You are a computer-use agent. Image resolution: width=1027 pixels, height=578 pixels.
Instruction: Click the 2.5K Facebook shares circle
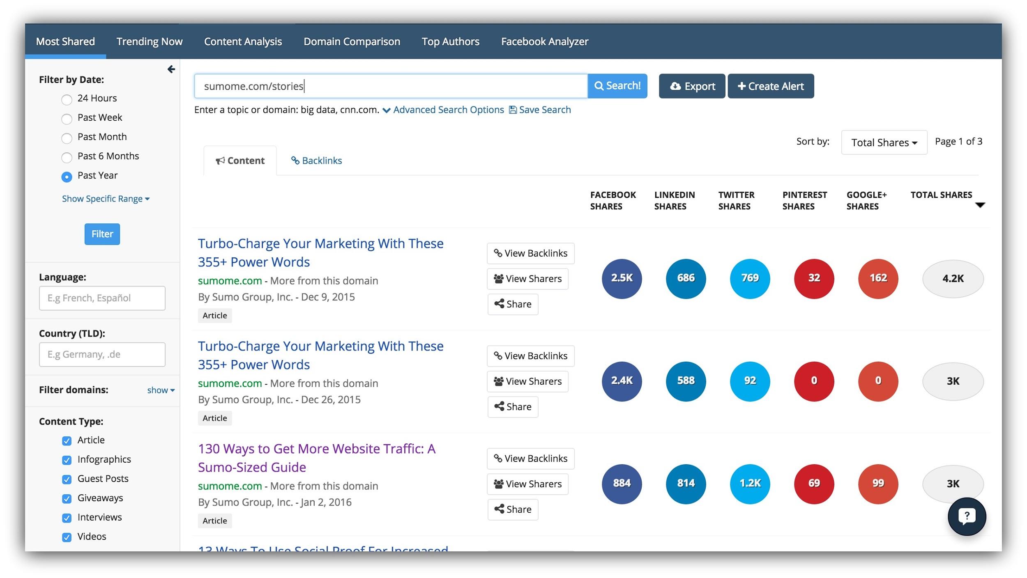tap(622, 278)
